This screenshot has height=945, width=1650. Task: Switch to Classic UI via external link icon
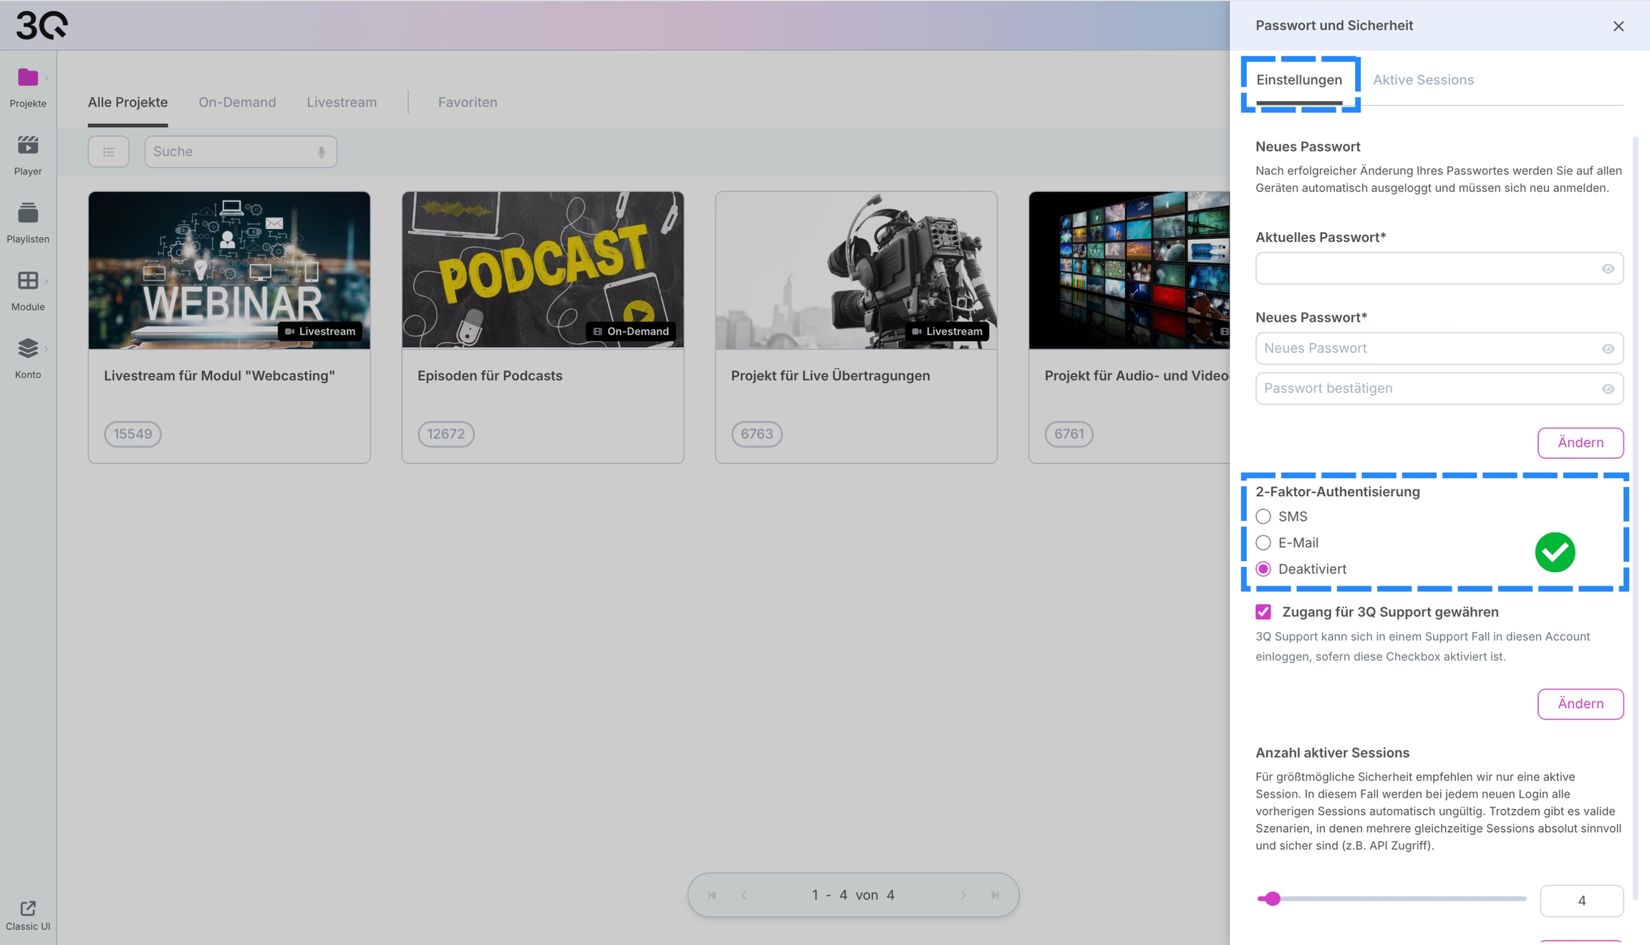28,908
